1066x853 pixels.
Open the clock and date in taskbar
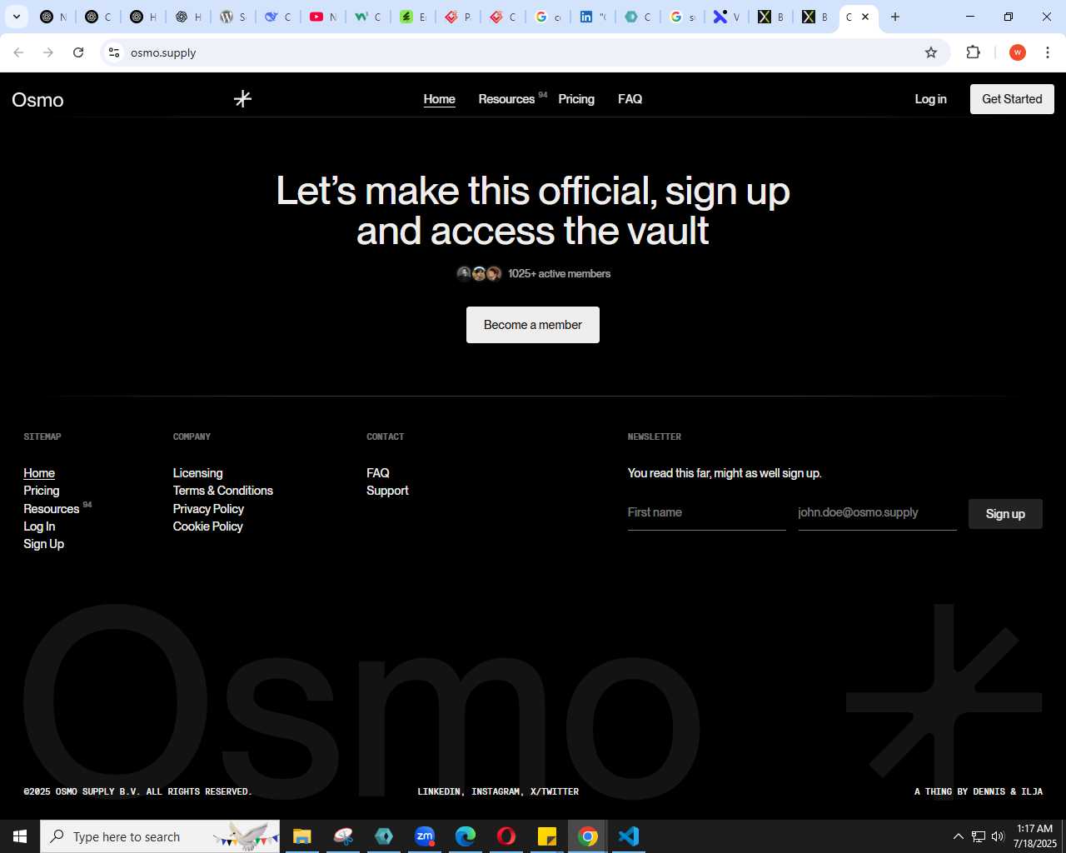point(1034,836)
